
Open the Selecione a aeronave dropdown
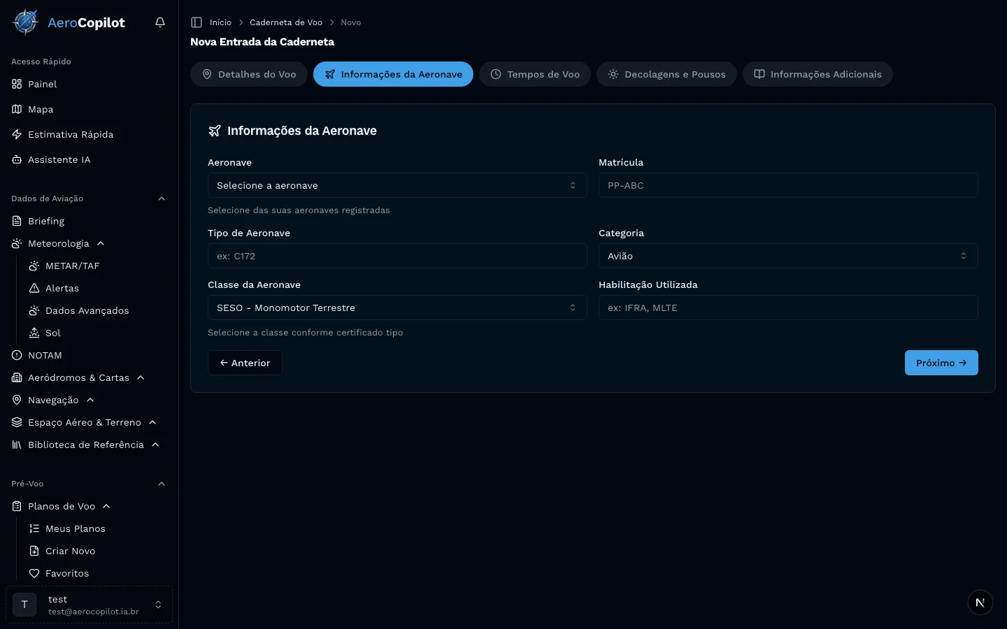point(397,185)
